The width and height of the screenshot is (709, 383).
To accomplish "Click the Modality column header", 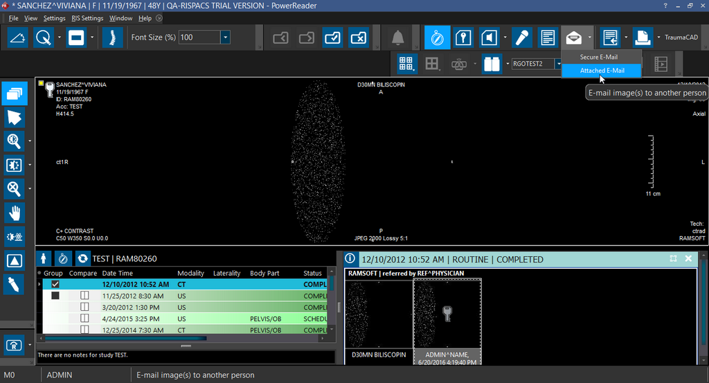I will tap(190, 273).
